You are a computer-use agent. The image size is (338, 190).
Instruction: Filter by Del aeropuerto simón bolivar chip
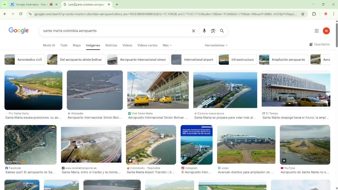(x=76, y=60)
